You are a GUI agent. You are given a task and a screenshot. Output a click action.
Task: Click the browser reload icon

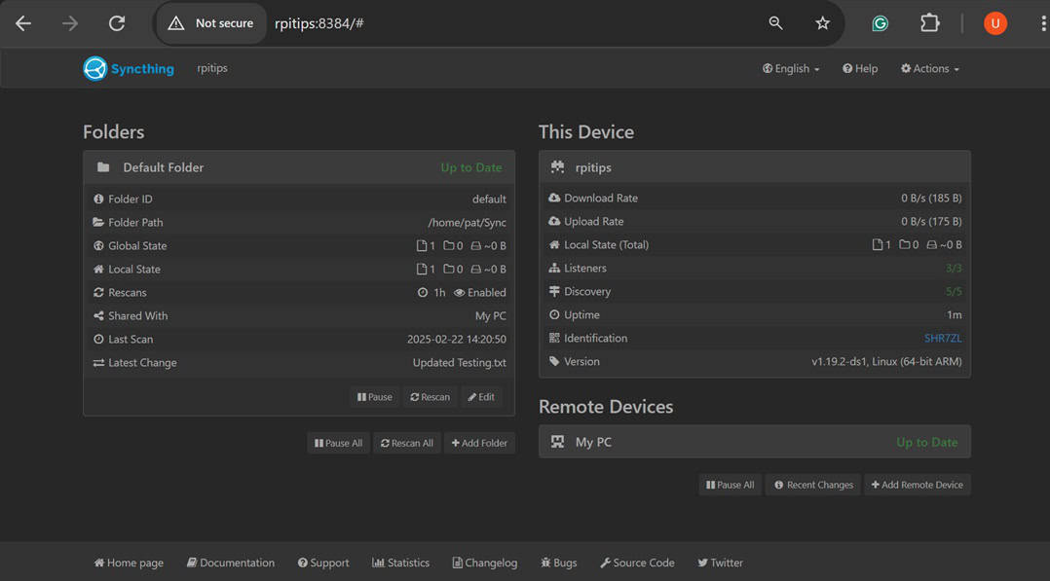(117, 23)
